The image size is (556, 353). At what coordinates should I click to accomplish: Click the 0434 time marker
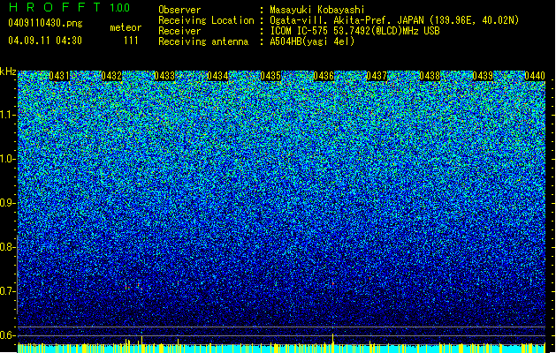[x=217, y=76]
